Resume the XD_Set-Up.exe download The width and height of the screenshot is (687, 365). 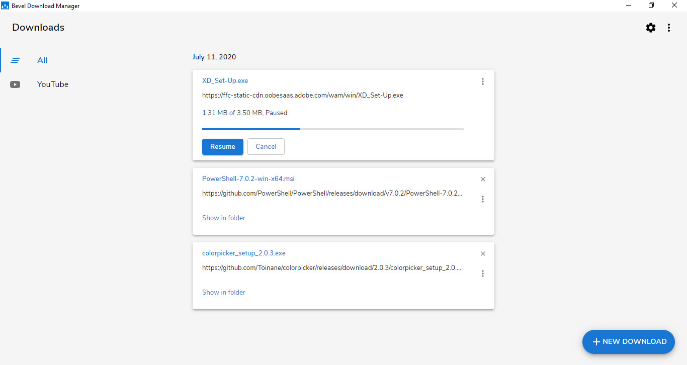point(223,147)
